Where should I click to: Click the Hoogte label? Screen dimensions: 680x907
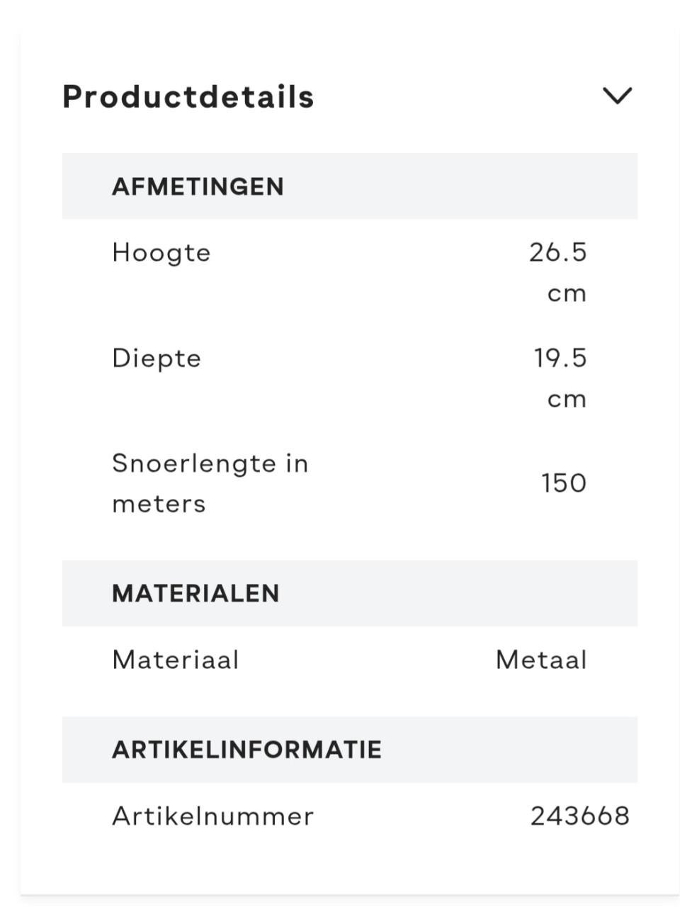[x=161, y=252]
